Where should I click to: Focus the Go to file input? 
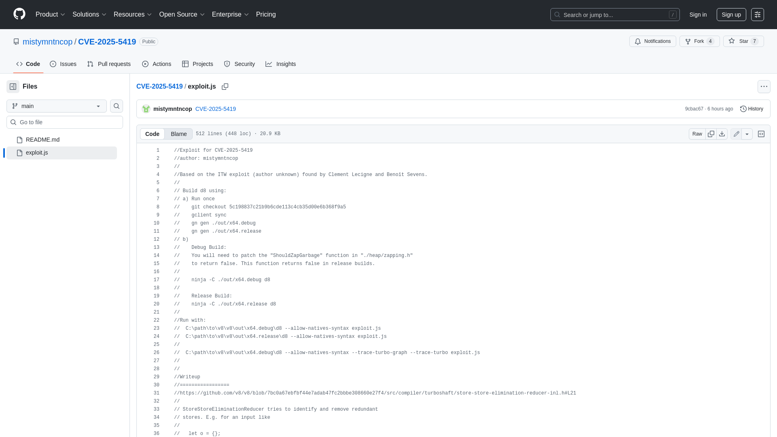point(65,122)
